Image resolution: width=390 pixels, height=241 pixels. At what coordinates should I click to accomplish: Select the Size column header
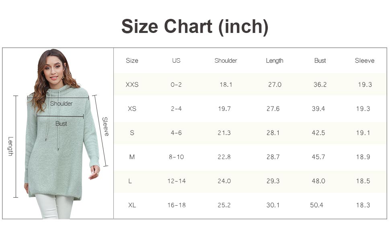pyautogui.click(x=132, y=61)
